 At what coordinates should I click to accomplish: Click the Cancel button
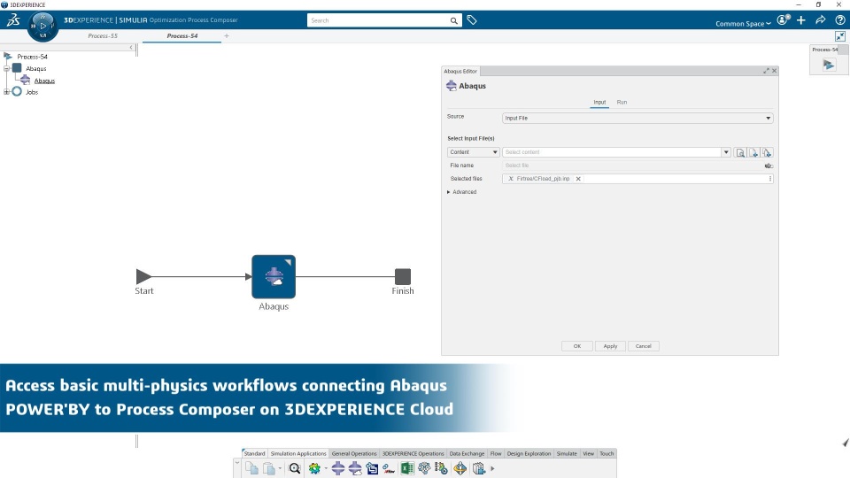pos(644,346)
